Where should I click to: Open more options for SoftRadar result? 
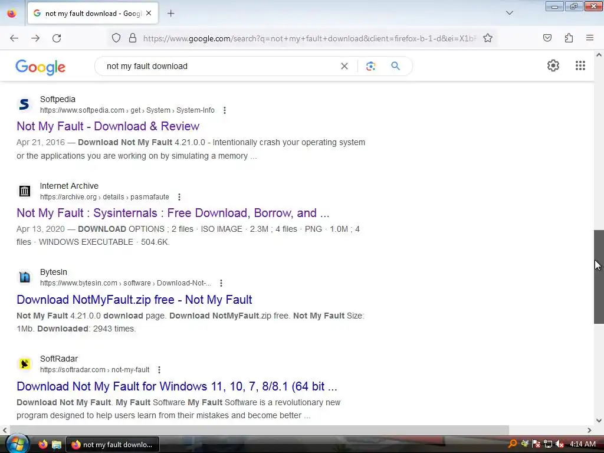coord(159,370)
